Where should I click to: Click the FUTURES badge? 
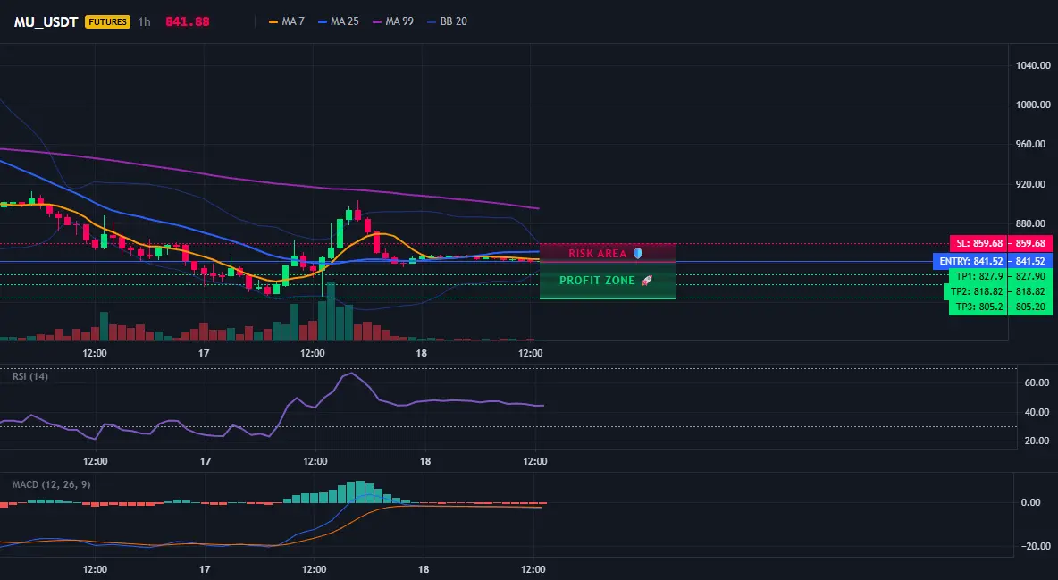point(107,21)
